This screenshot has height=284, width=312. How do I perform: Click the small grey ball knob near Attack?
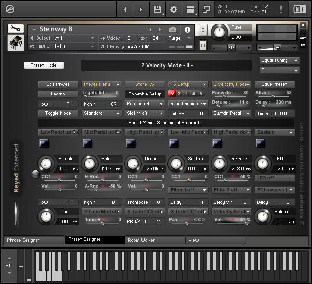coord(36,174)
